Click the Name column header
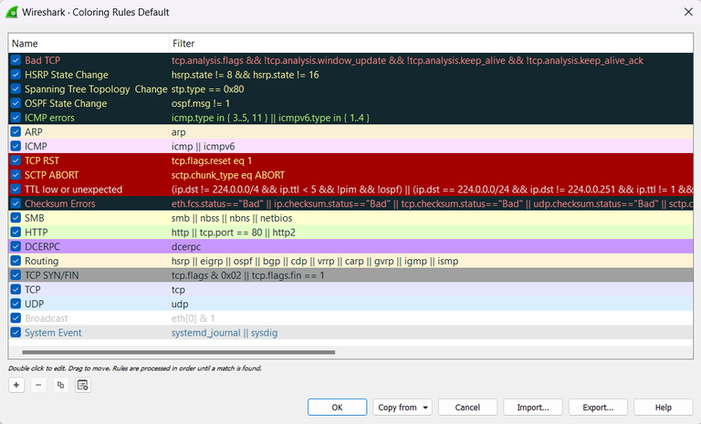The height and width of the screenshot is (424, 701). (89, 44)
